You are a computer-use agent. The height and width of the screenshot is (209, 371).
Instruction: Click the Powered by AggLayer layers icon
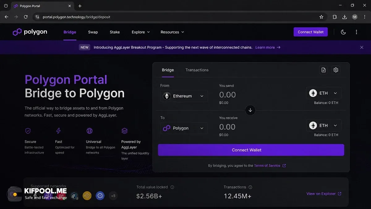(125, 131)
